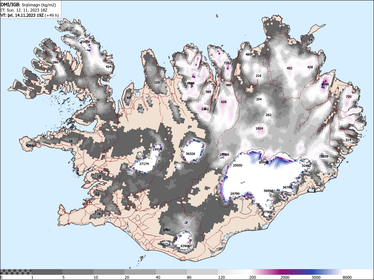Click the legend tick label 200

point(253,277)
